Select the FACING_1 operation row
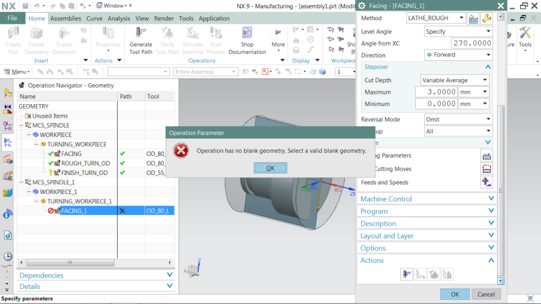The height and width of the screenshot is (304, 541). pos(95,211)
